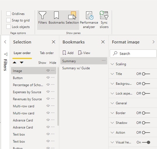Open Sync slicers pane

pos(104,20)
